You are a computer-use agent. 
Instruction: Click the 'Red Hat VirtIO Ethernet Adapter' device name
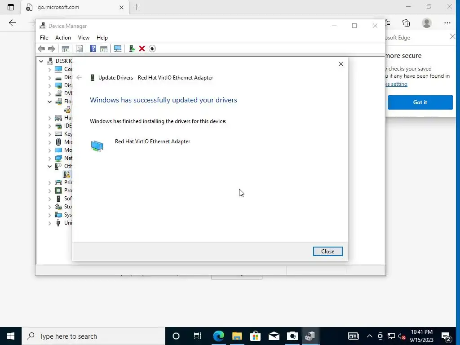[x=153, y=142]
